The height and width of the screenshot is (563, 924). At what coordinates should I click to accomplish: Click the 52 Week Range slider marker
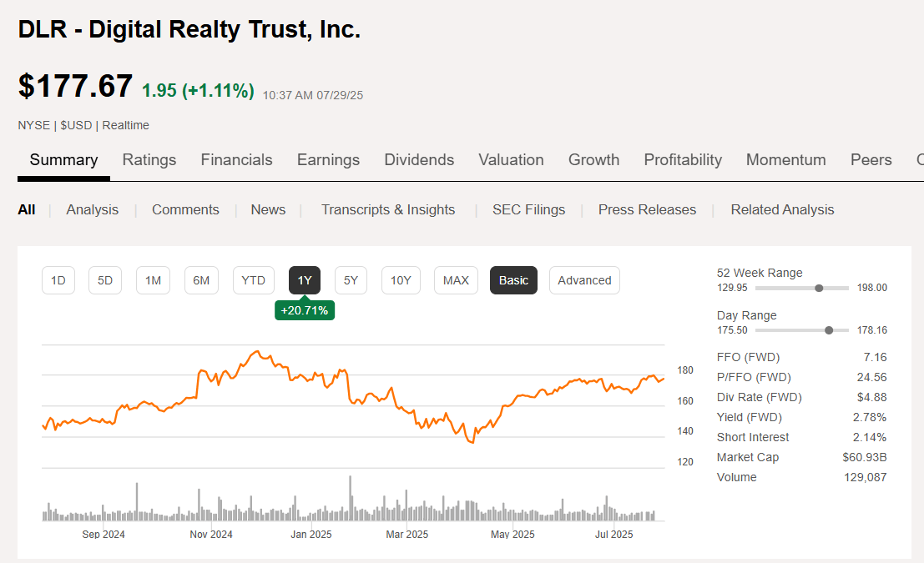pos(819,287)
